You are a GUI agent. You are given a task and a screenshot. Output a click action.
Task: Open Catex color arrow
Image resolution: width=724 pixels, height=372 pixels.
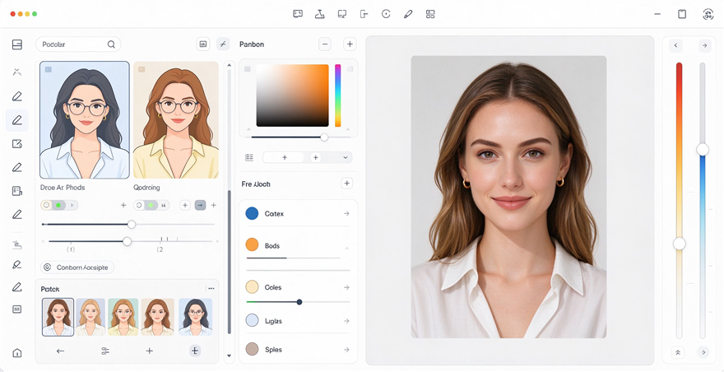tap(346, 213)
